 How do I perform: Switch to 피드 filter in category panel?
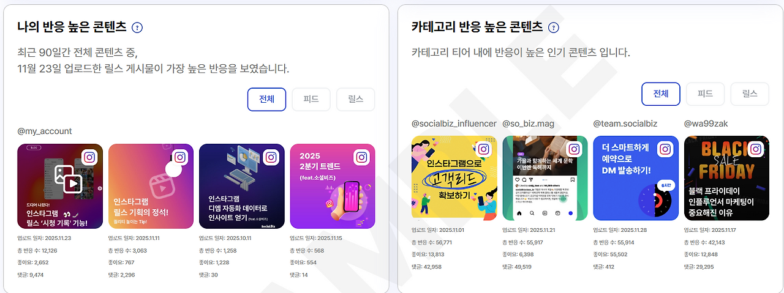click(706, 94)
